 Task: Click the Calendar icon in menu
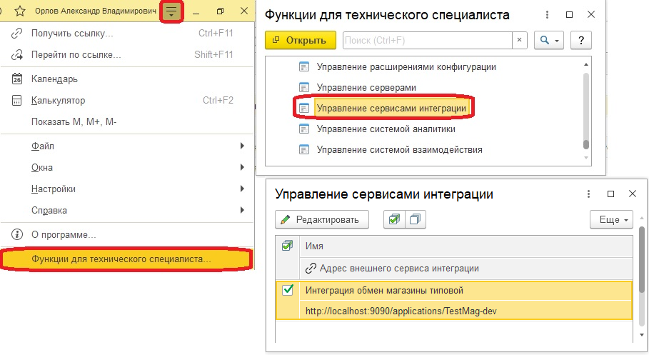pos(18,79)
